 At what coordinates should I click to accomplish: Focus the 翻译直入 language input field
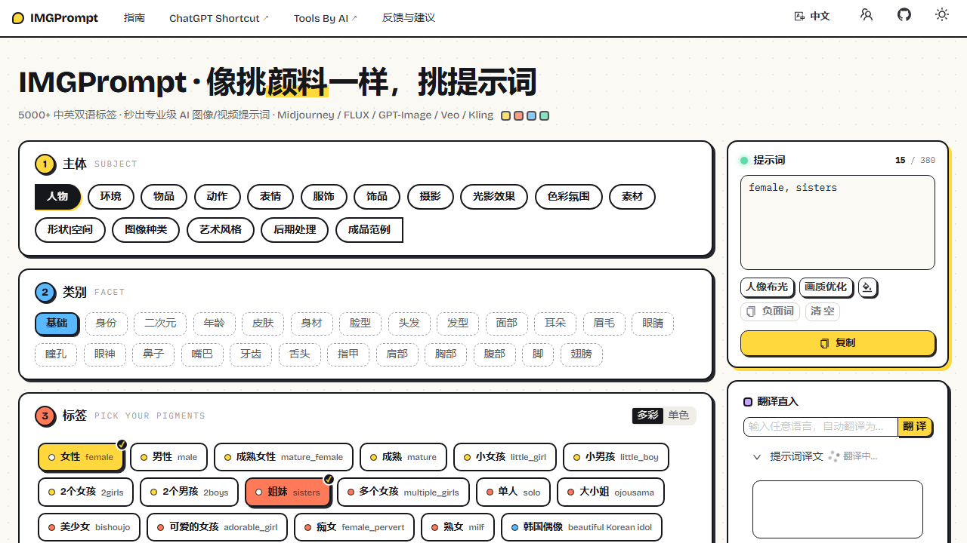click(x=820, y=427)
